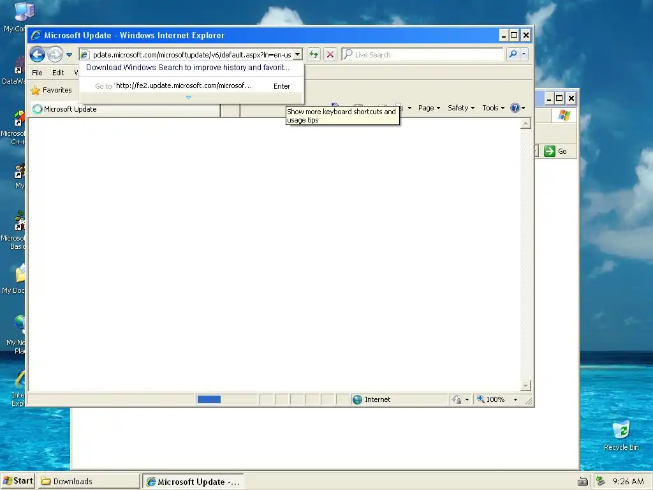Open the Recycle Bin desktop icon
The height and width of the screenshot is (490, 653).
tap(621, 436)
